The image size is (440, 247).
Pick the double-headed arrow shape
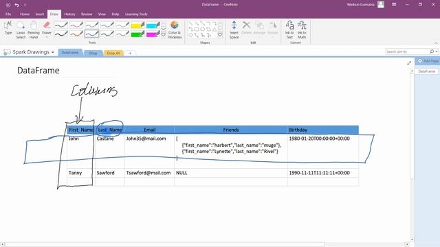pyautogui.click(x=202, y=24)
